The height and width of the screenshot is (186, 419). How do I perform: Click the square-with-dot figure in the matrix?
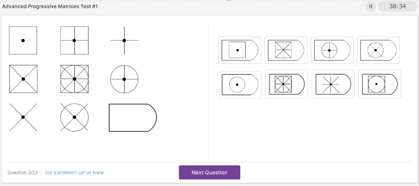click(23, 40)
